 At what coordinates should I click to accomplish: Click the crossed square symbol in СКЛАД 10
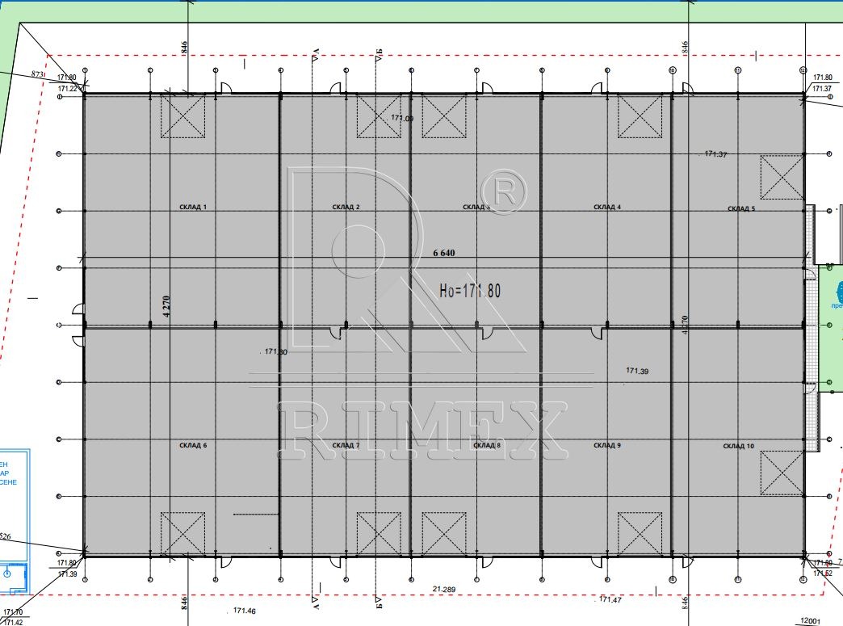click(782, 473)
